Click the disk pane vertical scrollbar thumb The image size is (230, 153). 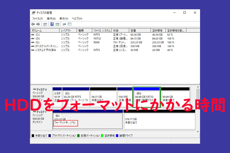pos(198,94)
